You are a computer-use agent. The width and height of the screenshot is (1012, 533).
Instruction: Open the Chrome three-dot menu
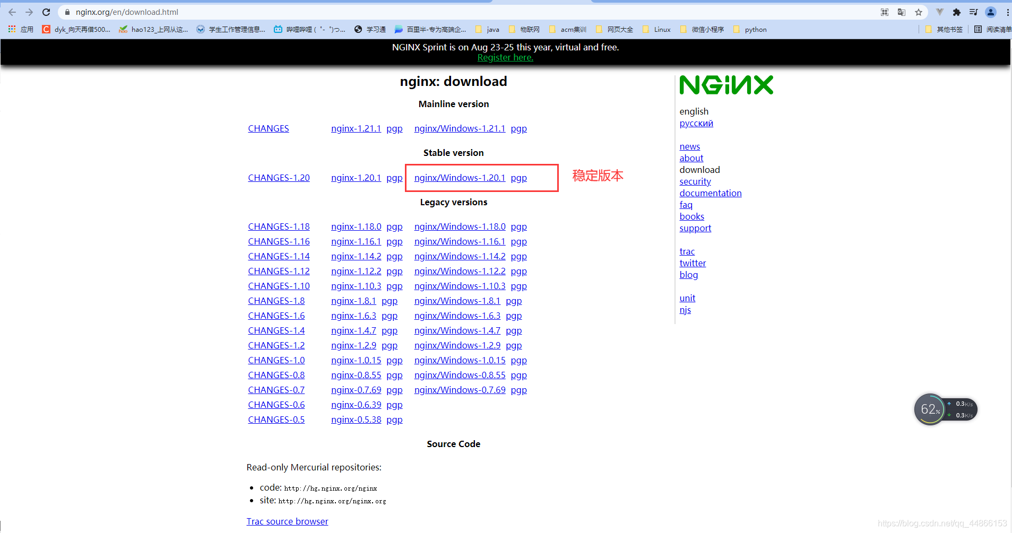1007,12
